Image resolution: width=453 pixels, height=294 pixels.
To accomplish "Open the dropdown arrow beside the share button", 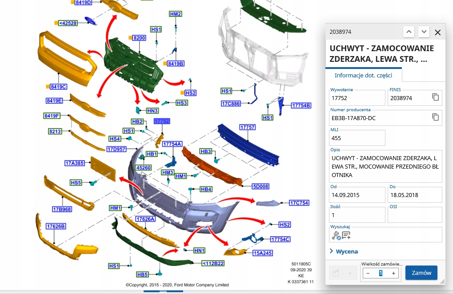I will coord(350,273).
